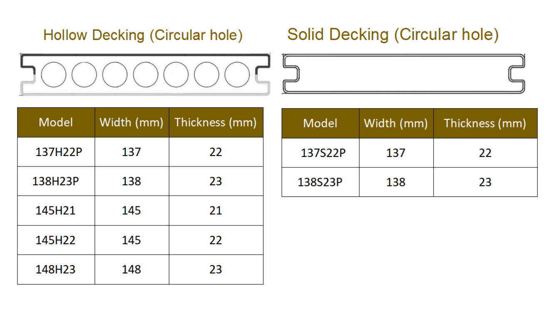Select model cell 138S23P
The image size is (546, 320).
(320, 182)
